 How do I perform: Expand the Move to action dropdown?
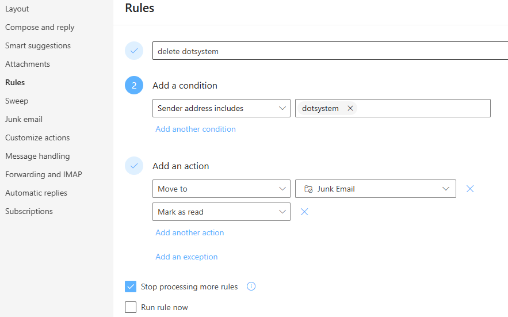pyautogui.click(x=221, y=189)
